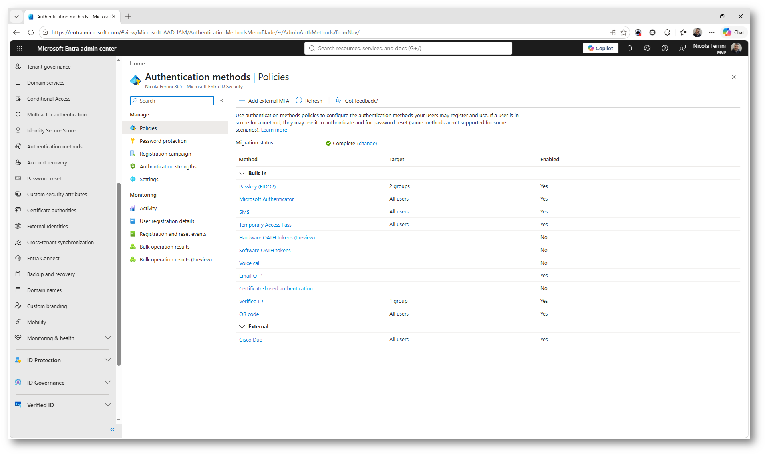Click the feedback icon in top bar
This screenshot has height=456, width=767.
click(682, 48)
